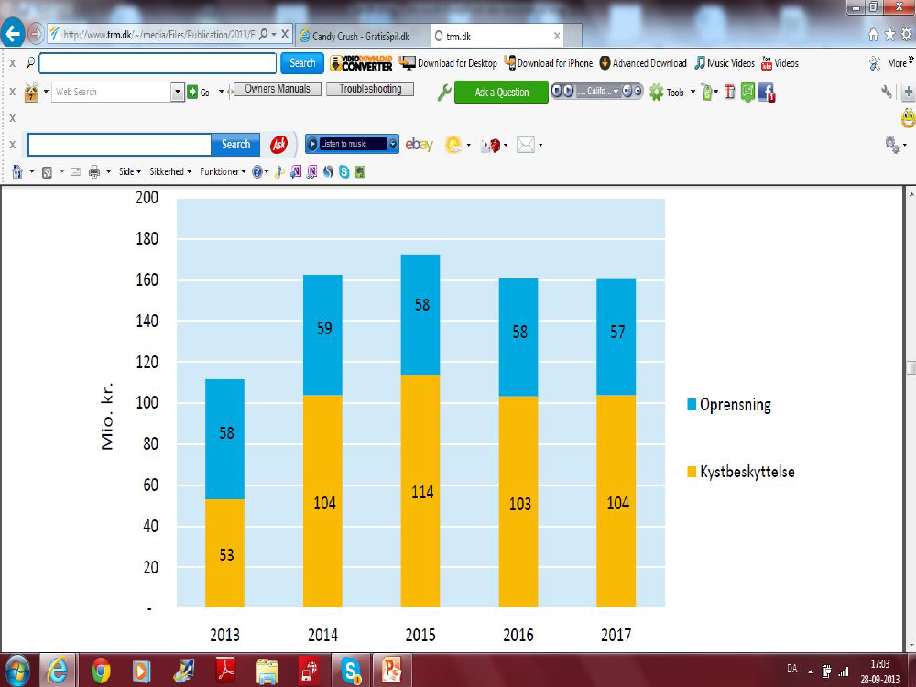This screenshot has width=916, height=687.
Task: Switch to the Candy Crush - GratisSpil.dk tab
Action: (360, 36)
